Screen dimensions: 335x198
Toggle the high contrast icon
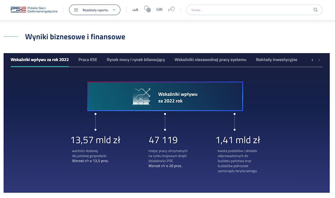pyautogui.click(x=147, y=9)
